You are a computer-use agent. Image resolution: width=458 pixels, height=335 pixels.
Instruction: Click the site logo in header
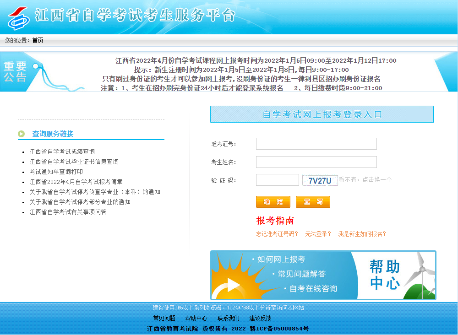pyautogui.click(x=19, y=17)
